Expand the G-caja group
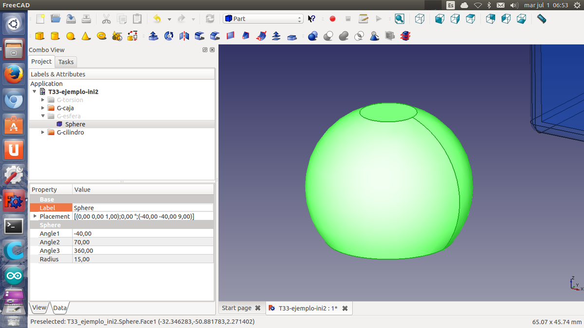This screenshot has height=328, width=584. pyautogui.click(x=43, y=108)
